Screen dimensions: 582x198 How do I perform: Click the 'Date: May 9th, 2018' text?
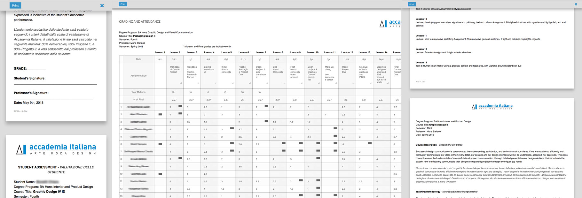28,103
